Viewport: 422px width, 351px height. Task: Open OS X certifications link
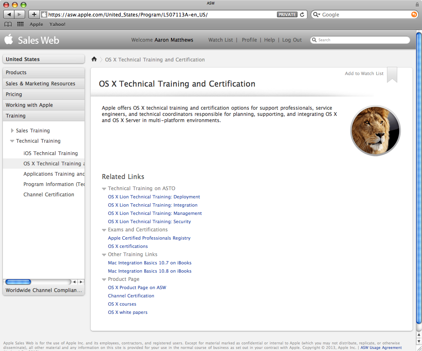(x=128, y=247)
